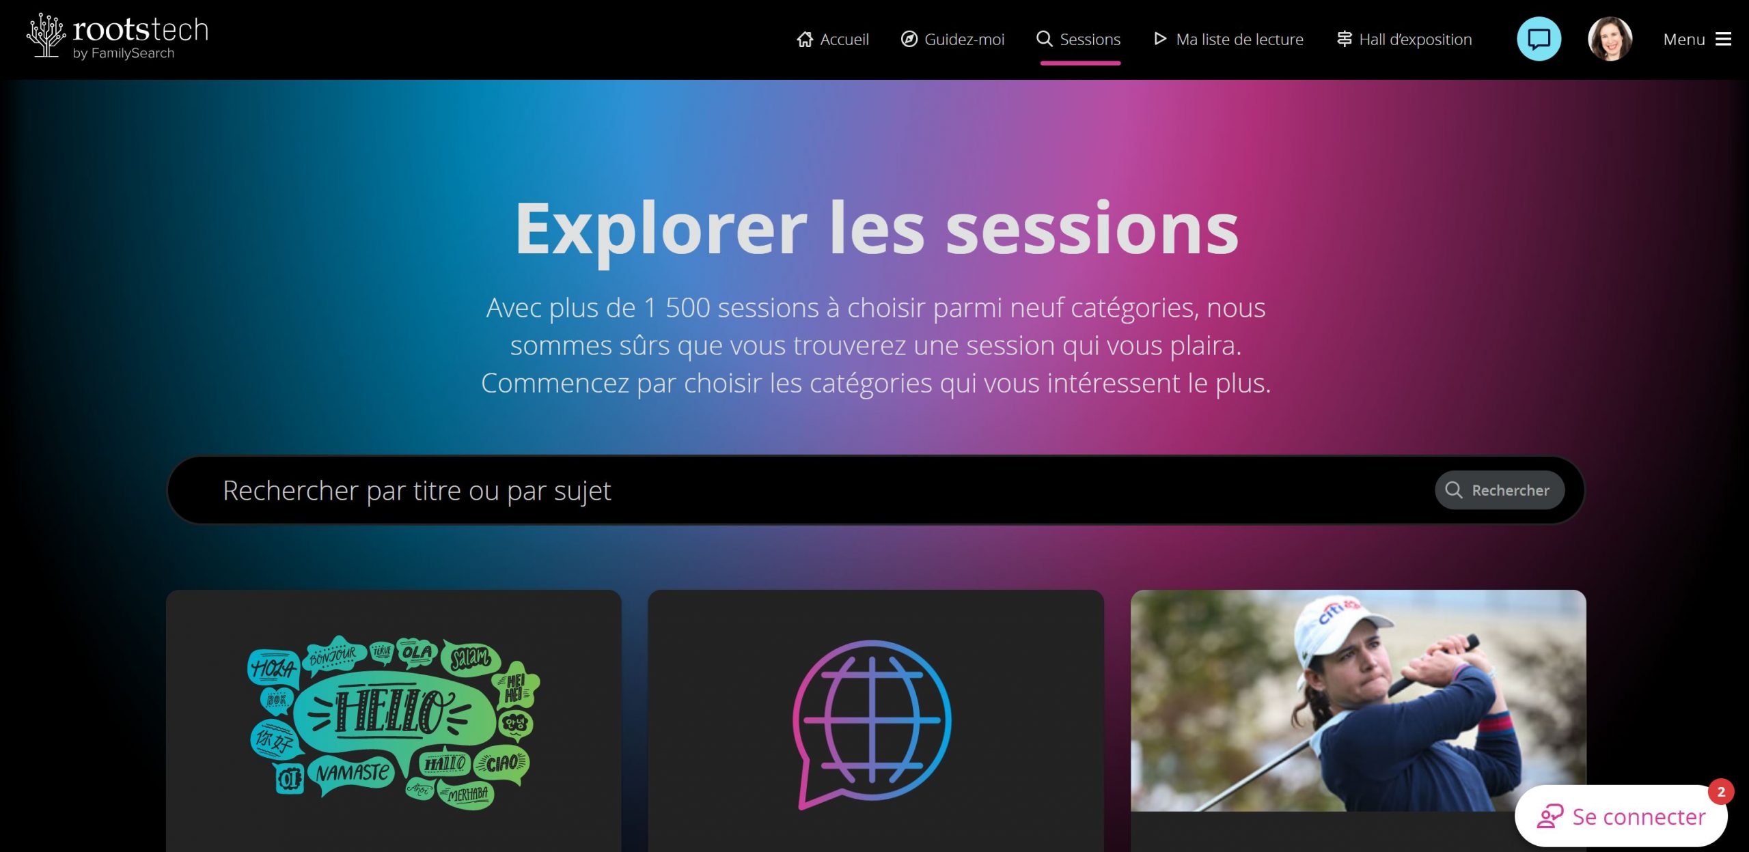Click the Rechercher par titre search field
Image resolution: width=1749 pixels, height=852 pixels.
tap(799, 490)
